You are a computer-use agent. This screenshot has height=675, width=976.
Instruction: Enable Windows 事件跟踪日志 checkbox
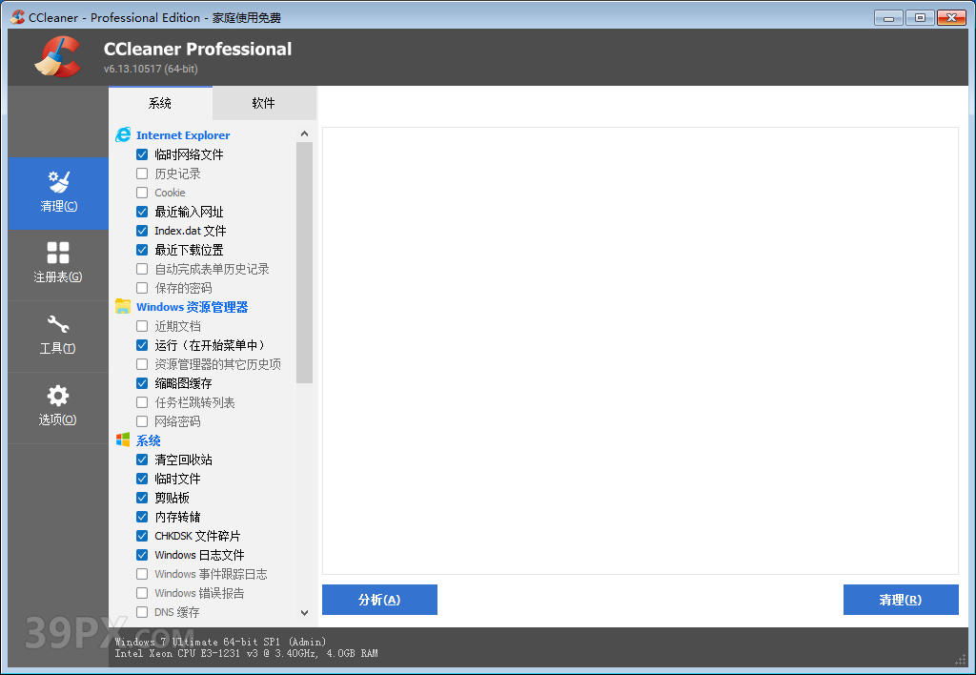(142, 574)
